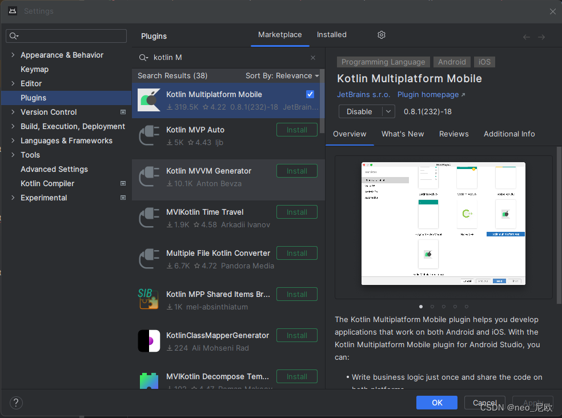Screen dimensions: 562x418
Task: Open the Additional Info tab
Action: point(509,134)
